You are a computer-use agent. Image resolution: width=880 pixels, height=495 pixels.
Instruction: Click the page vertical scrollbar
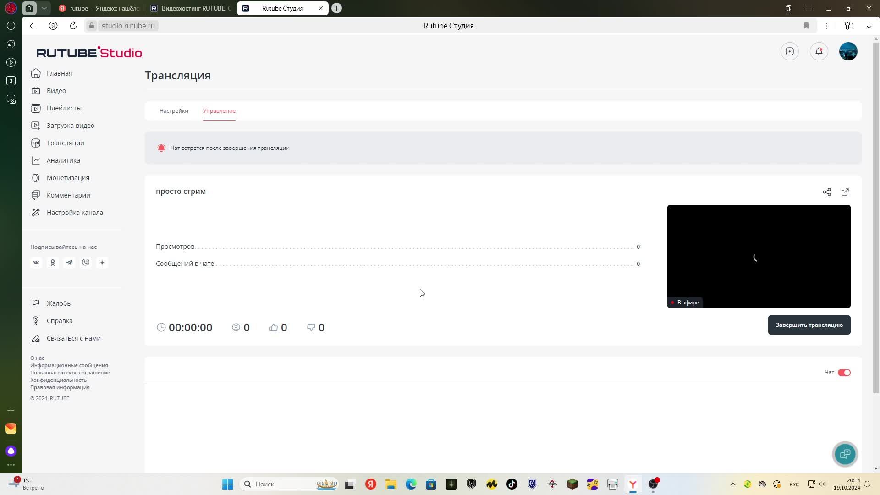pos(876,215)
